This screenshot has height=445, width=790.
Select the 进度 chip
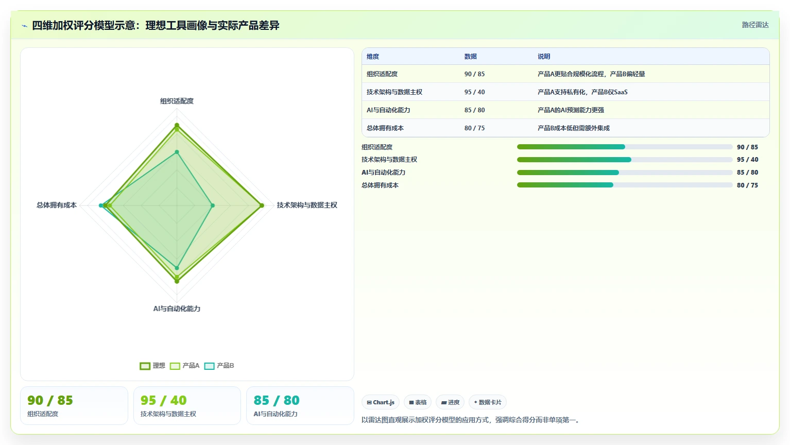(x=450, y=402)
